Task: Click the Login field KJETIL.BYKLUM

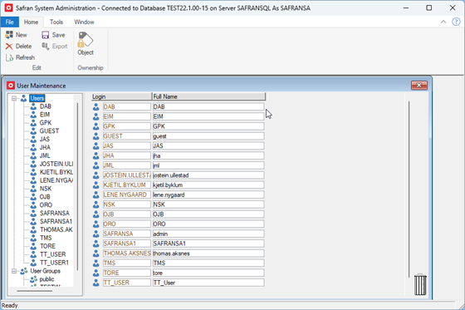Action: pos(126,185)
